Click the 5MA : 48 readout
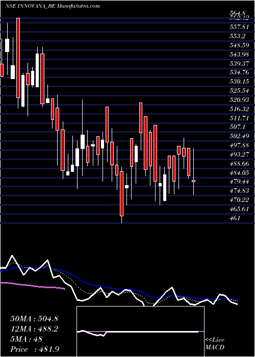This screenshot has height=357, width=255. click(x=26, y=339)
